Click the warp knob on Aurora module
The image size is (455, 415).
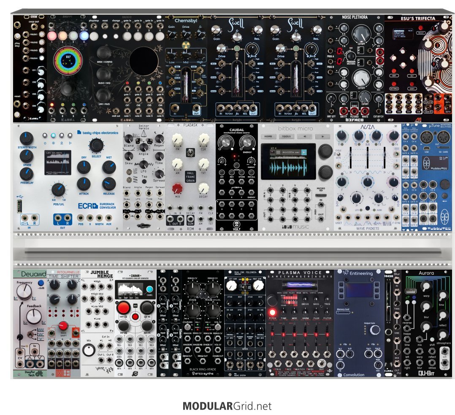(426, 287)
